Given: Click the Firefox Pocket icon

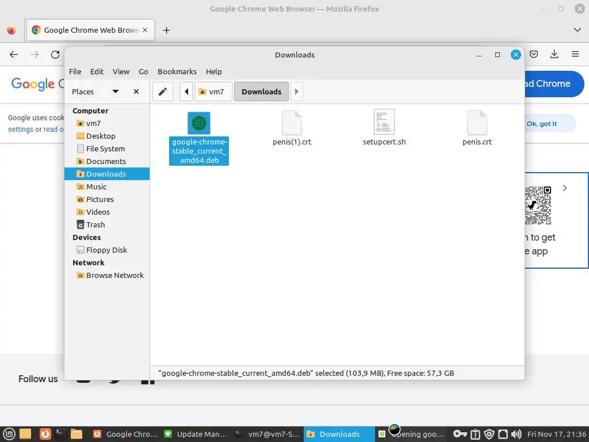Looking at the screenshot, I should click(534, 55).
